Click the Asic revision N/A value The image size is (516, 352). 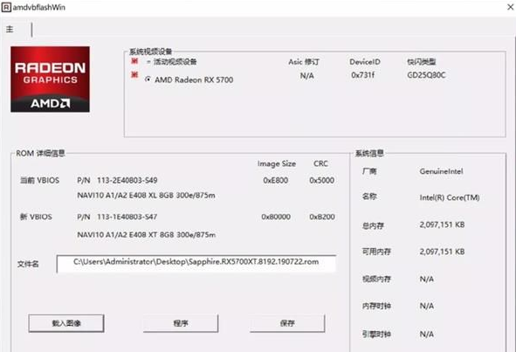[x=306, y=76]
